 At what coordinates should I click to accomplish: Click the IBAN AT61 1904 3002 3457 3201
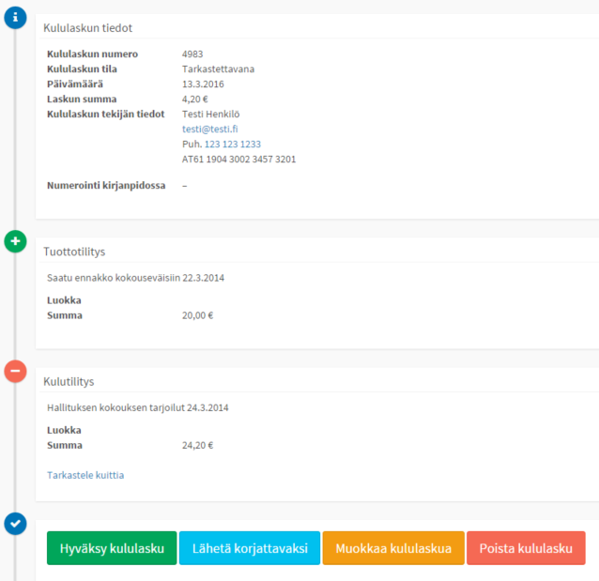point(238,160)
